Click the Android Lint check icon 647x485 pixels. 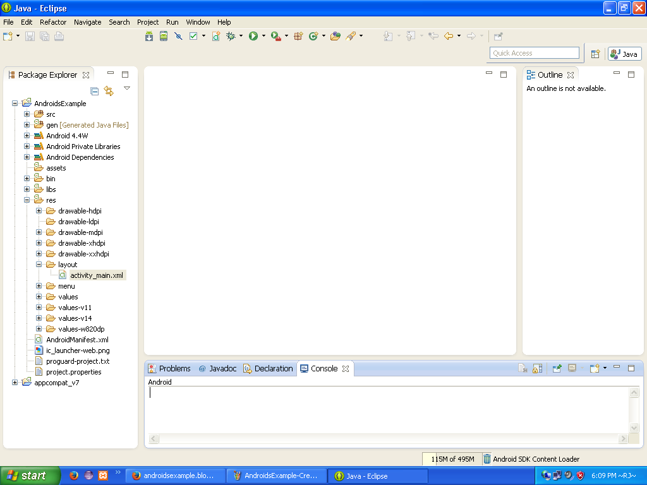(x=193, y=36)
